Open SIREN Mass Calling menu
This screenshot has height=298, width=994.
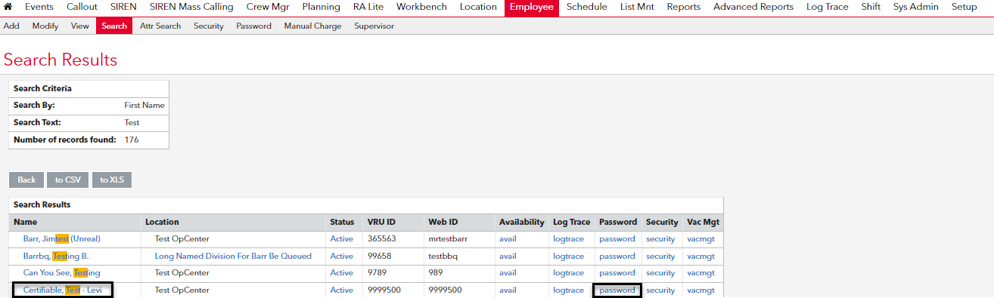tap(191, 7)
